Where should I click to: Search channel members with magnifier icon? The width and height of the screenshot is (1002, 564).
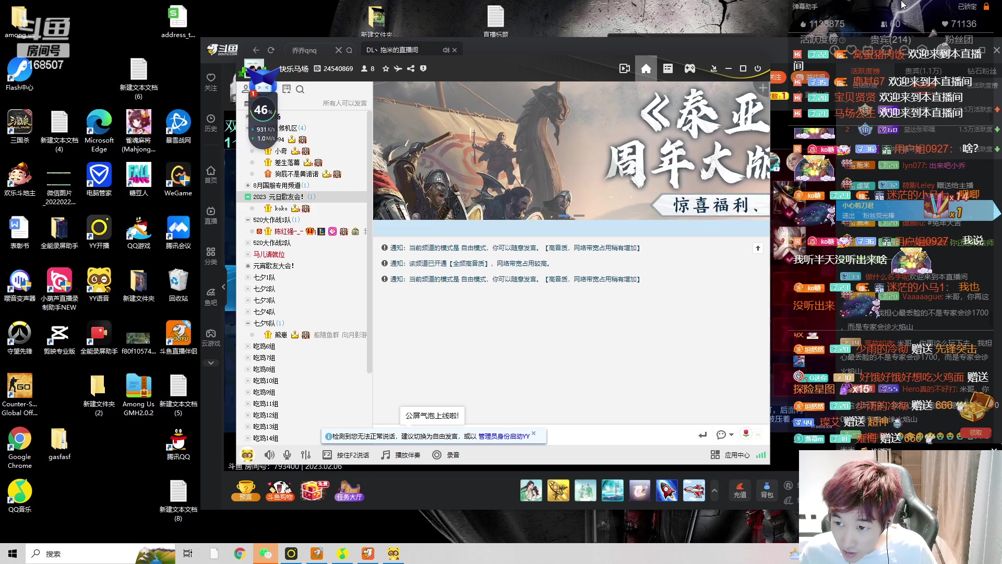point(300,89)
